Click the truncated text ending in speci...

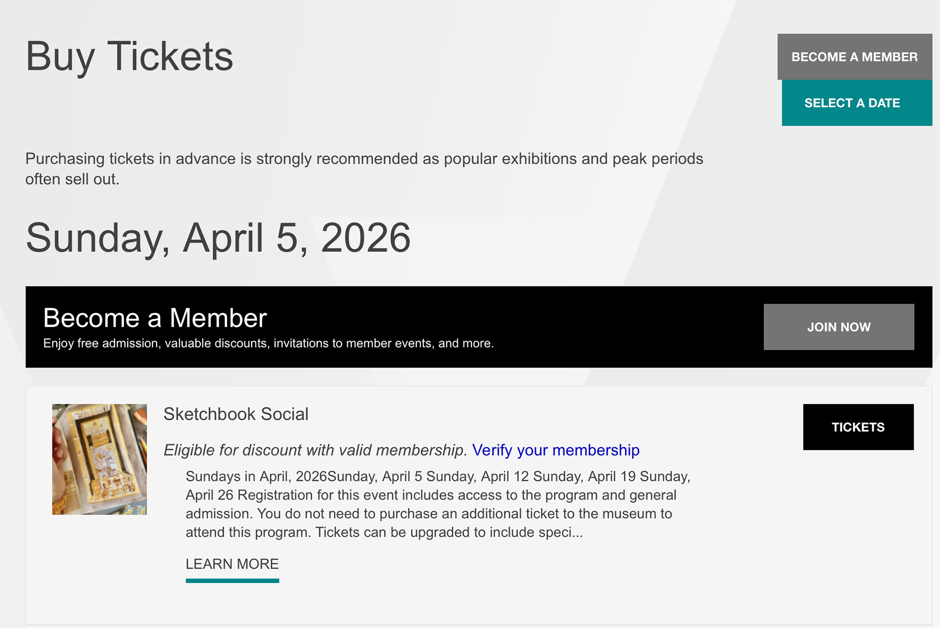point(384,532)
